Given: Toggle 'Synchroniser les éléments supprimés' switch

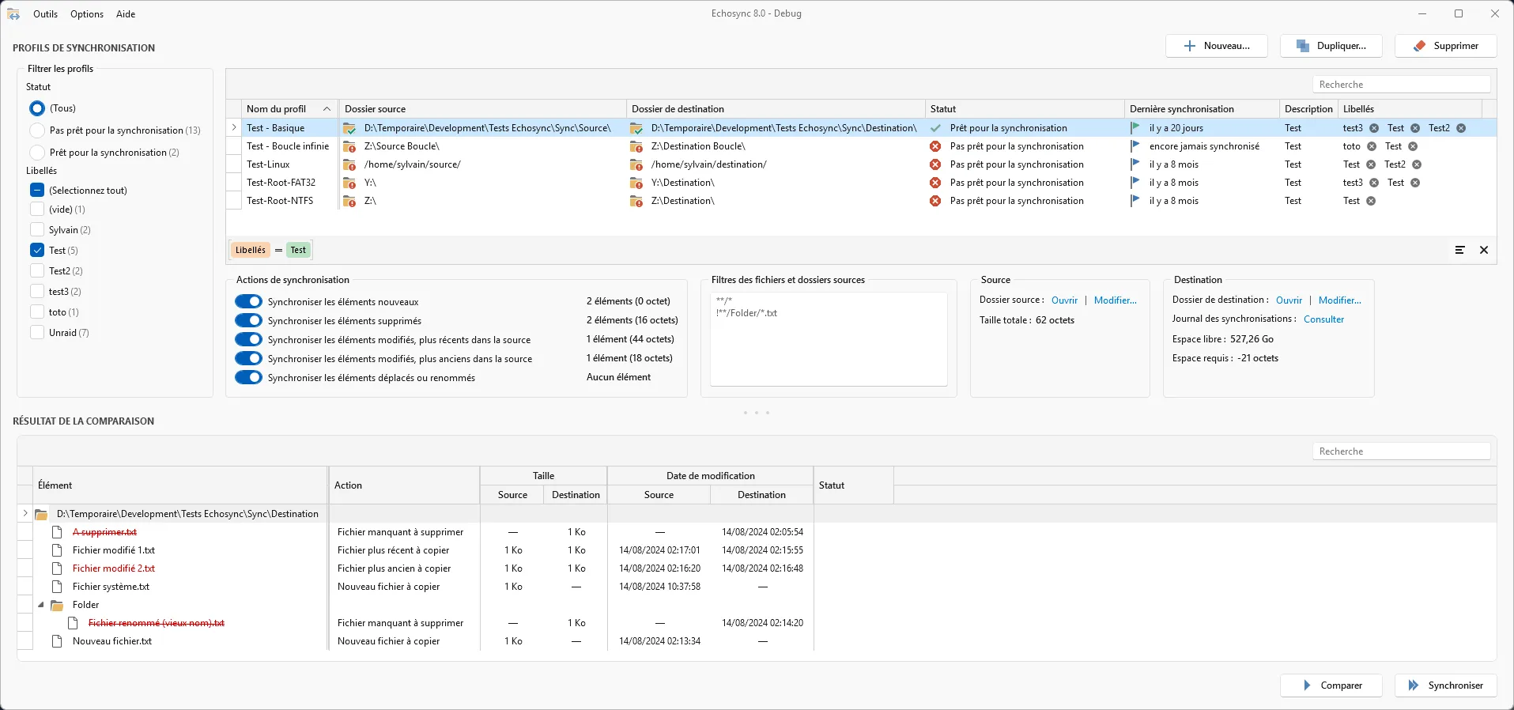Looking at the screenshot, I should coord(248,320).
